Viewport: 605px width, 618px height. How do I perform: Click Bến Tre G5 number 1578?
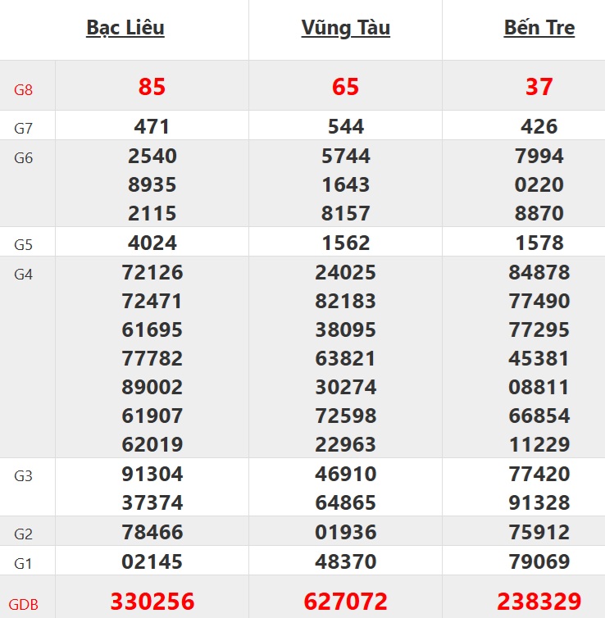539,243
